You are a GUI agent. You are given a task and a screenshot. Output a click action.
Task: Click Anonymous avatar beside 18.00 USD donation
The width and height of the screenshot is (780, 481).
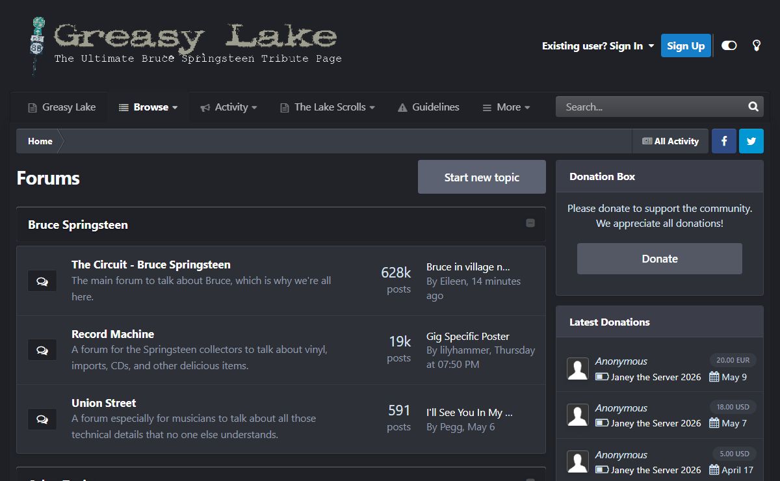pyautogui.click(x=578, y=415)
